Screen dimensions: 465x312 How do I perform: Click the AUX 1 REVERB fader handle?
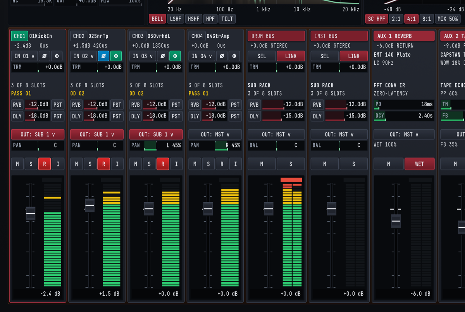(396, 221)
